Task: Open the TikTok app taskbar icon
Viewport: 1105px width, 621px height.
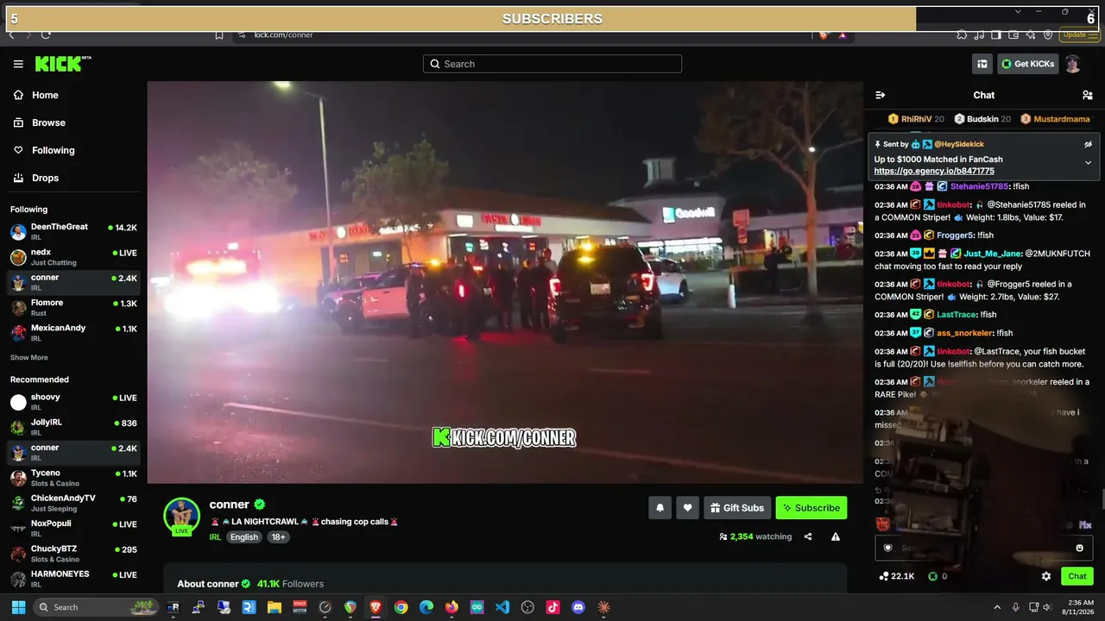Action: [x=553, y=607]
